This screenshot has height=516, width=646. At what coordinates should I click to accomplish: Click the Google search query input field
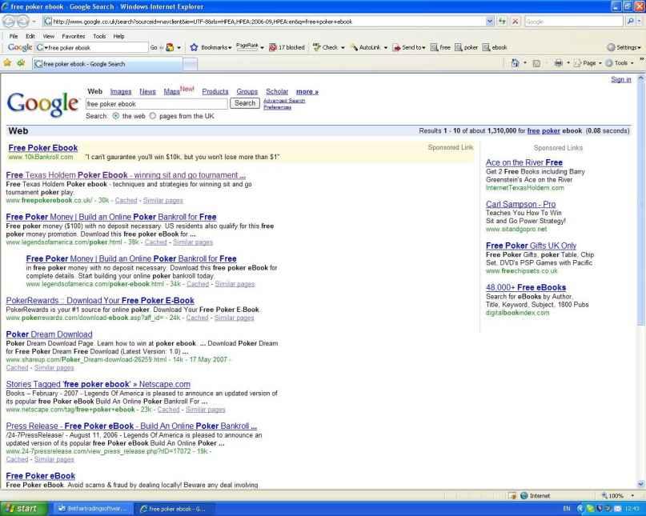(155, 103)
